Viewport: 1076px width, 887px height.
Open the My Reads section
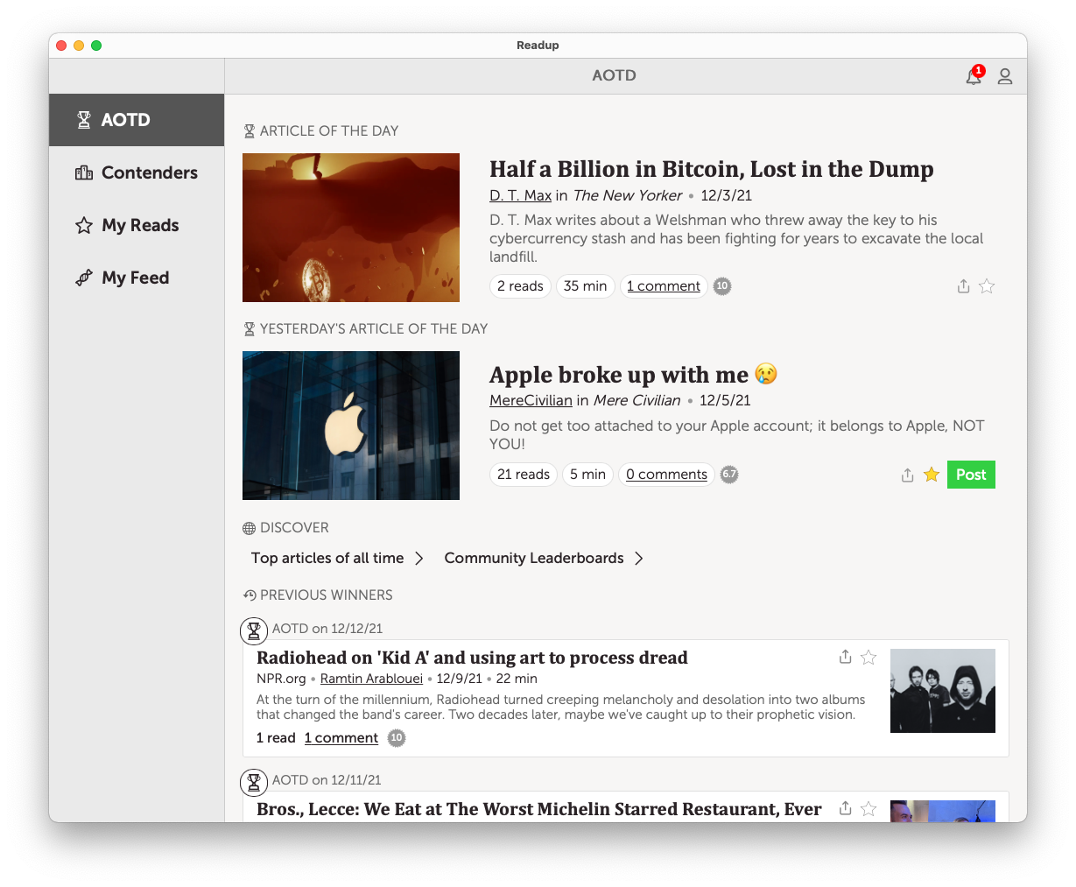[x=137, y=225]
